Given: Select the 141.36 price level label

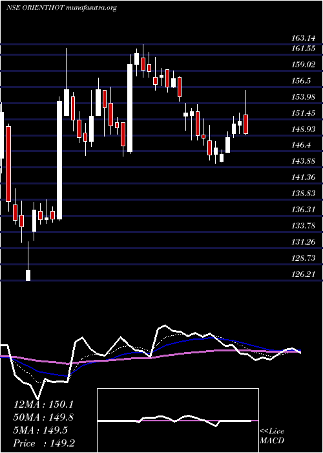Looking at the screenshot, I should click(303, 178).
